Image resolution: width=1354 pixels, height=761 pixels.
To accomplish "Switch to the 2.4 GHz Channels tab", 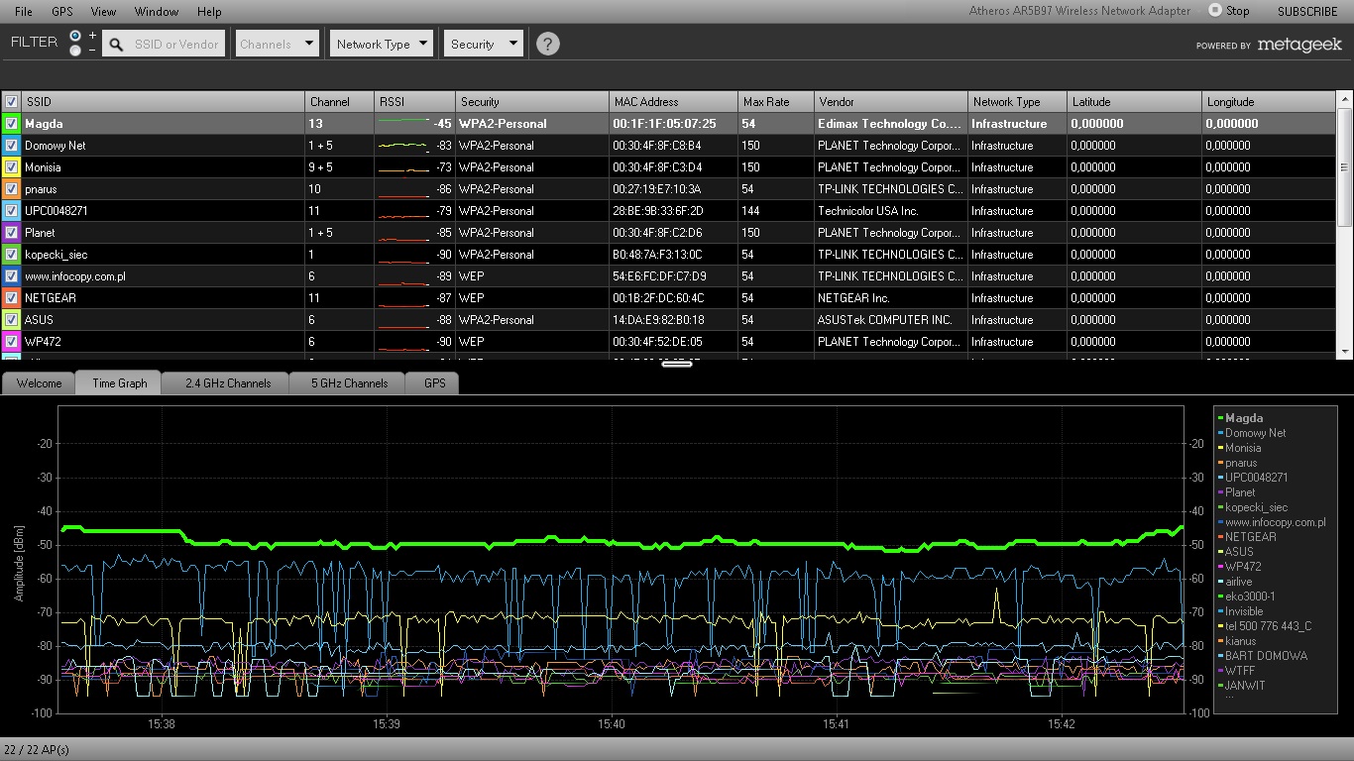I will (x=227, y=383).
